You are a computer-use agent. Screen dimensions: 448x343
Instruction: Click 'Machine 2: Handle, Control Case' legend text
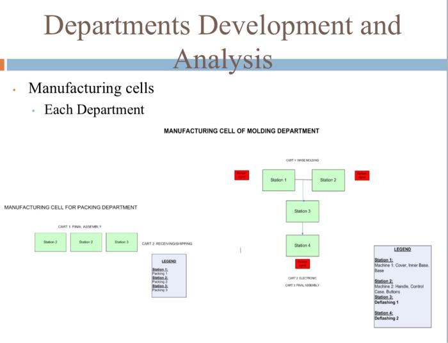coord(399,289)
